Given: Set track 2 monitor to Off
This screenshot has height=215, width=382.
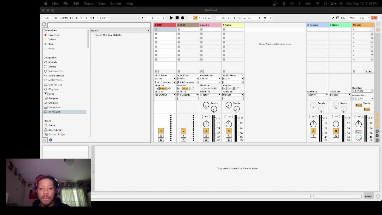Looking at the screenshot, I should [192, 88].
